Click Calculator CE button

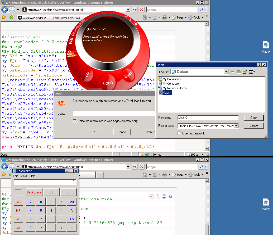point(51,192)
